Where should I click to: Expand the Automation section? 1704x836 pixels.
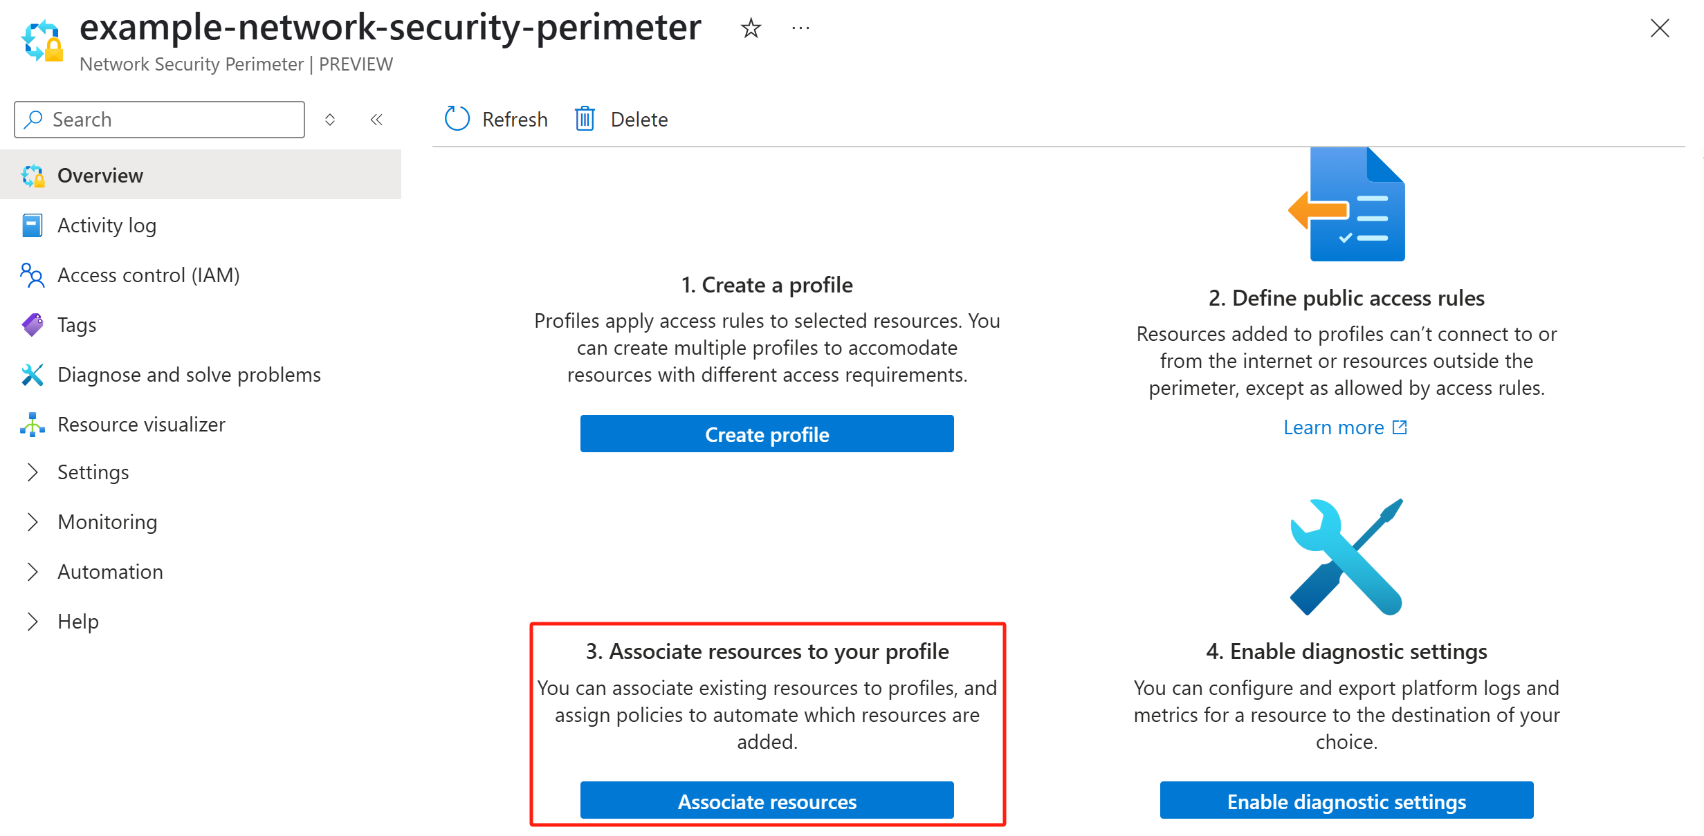tap(201, 572)
